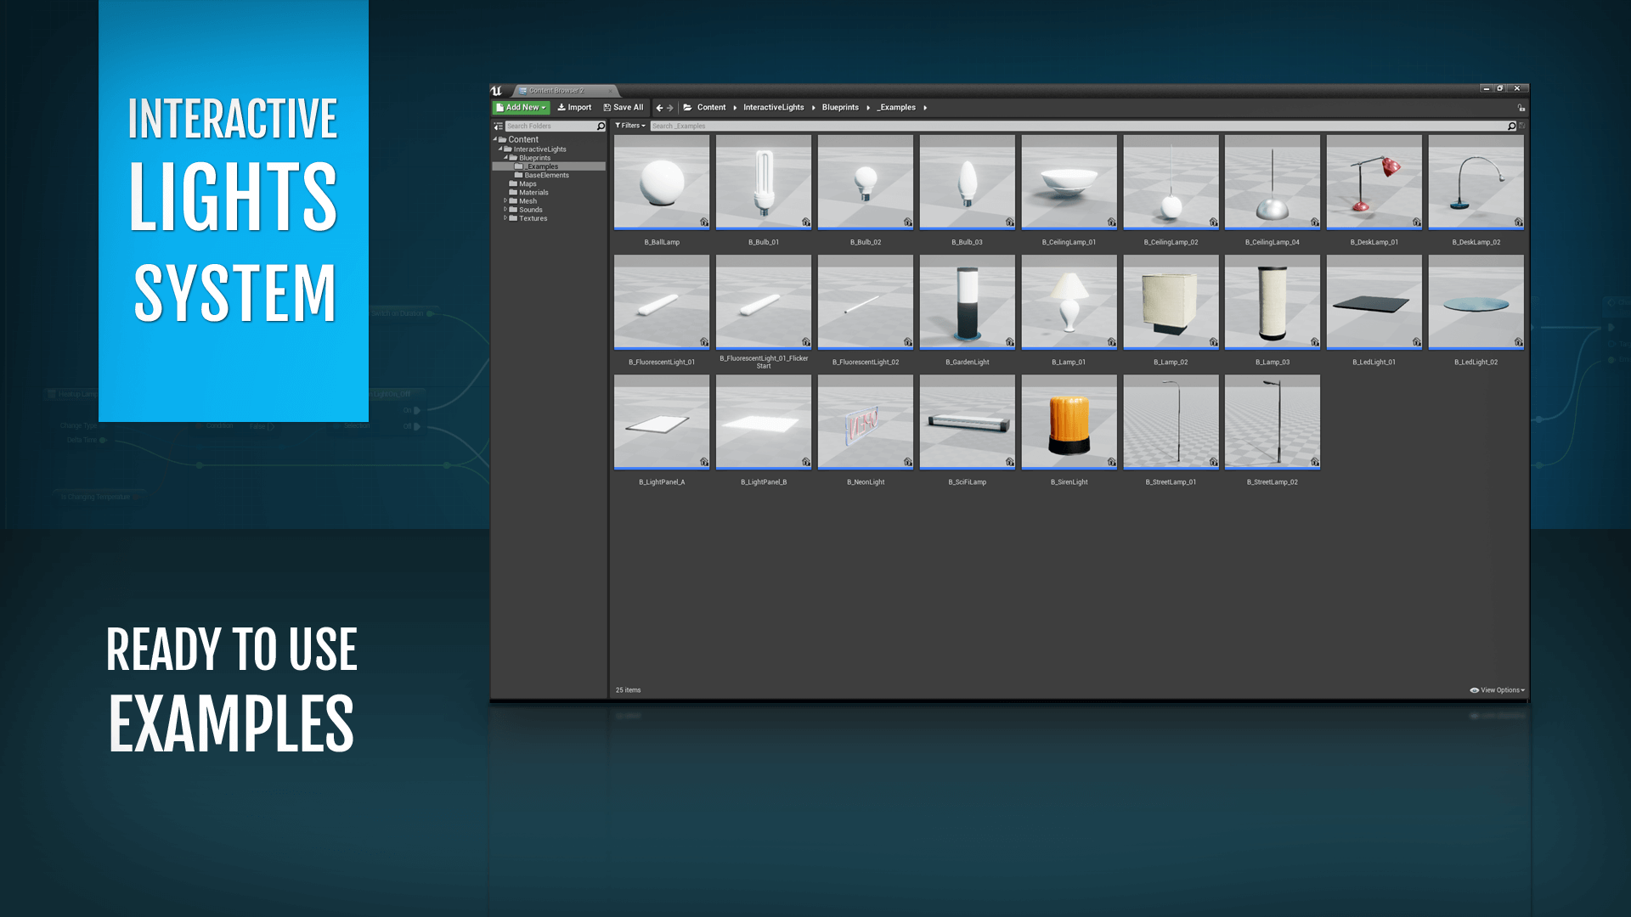Select the B_BallLamp asset thumbnail
Image resolution: width=1631 pixels, height=917 pixels.
[662, 182]
